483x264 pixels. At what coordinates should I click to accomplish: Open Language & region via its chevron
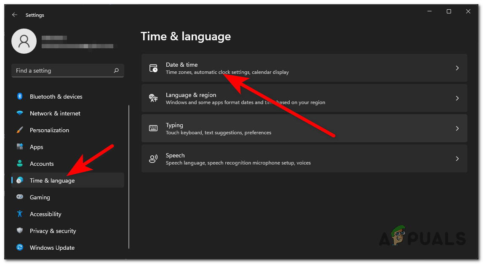tap(457, 98)
